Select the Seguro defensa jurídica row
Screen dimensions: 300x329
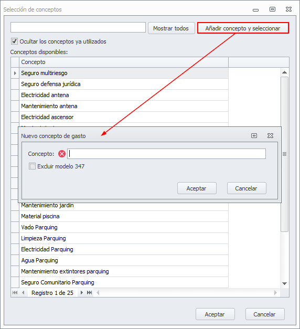point(124,84)
